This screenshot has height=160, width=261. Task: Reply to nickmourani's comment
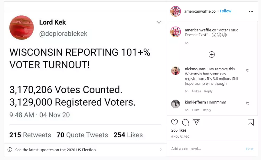point(208,91)
